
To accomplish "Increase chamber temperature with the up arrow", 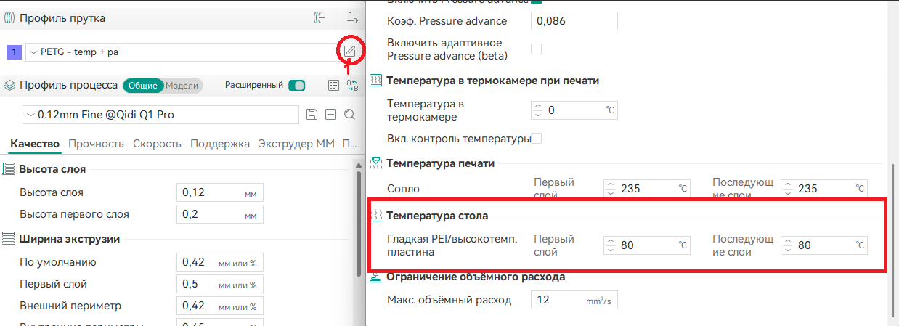I will click(538, 106).
